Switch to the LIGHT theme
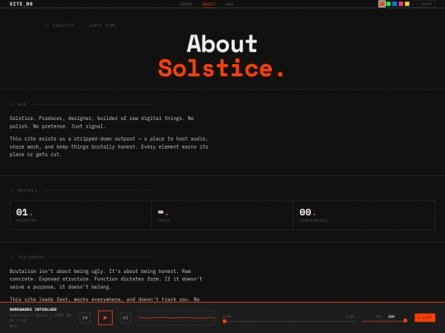 [x=424, y=4]
